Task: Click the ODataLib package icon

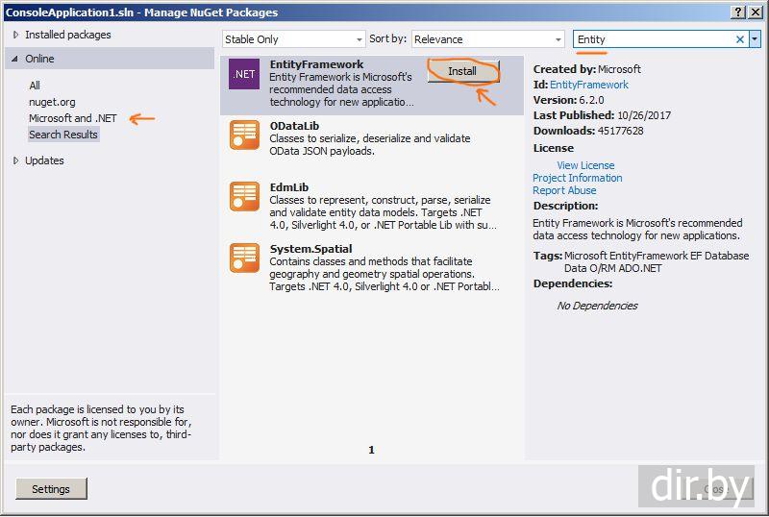Action: (244, 135)
